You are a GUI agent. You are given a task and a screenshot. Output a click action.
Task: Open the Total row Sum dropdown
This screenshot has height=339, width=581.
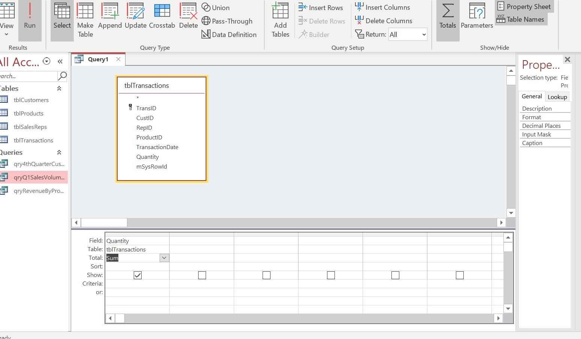click(164, 258)
